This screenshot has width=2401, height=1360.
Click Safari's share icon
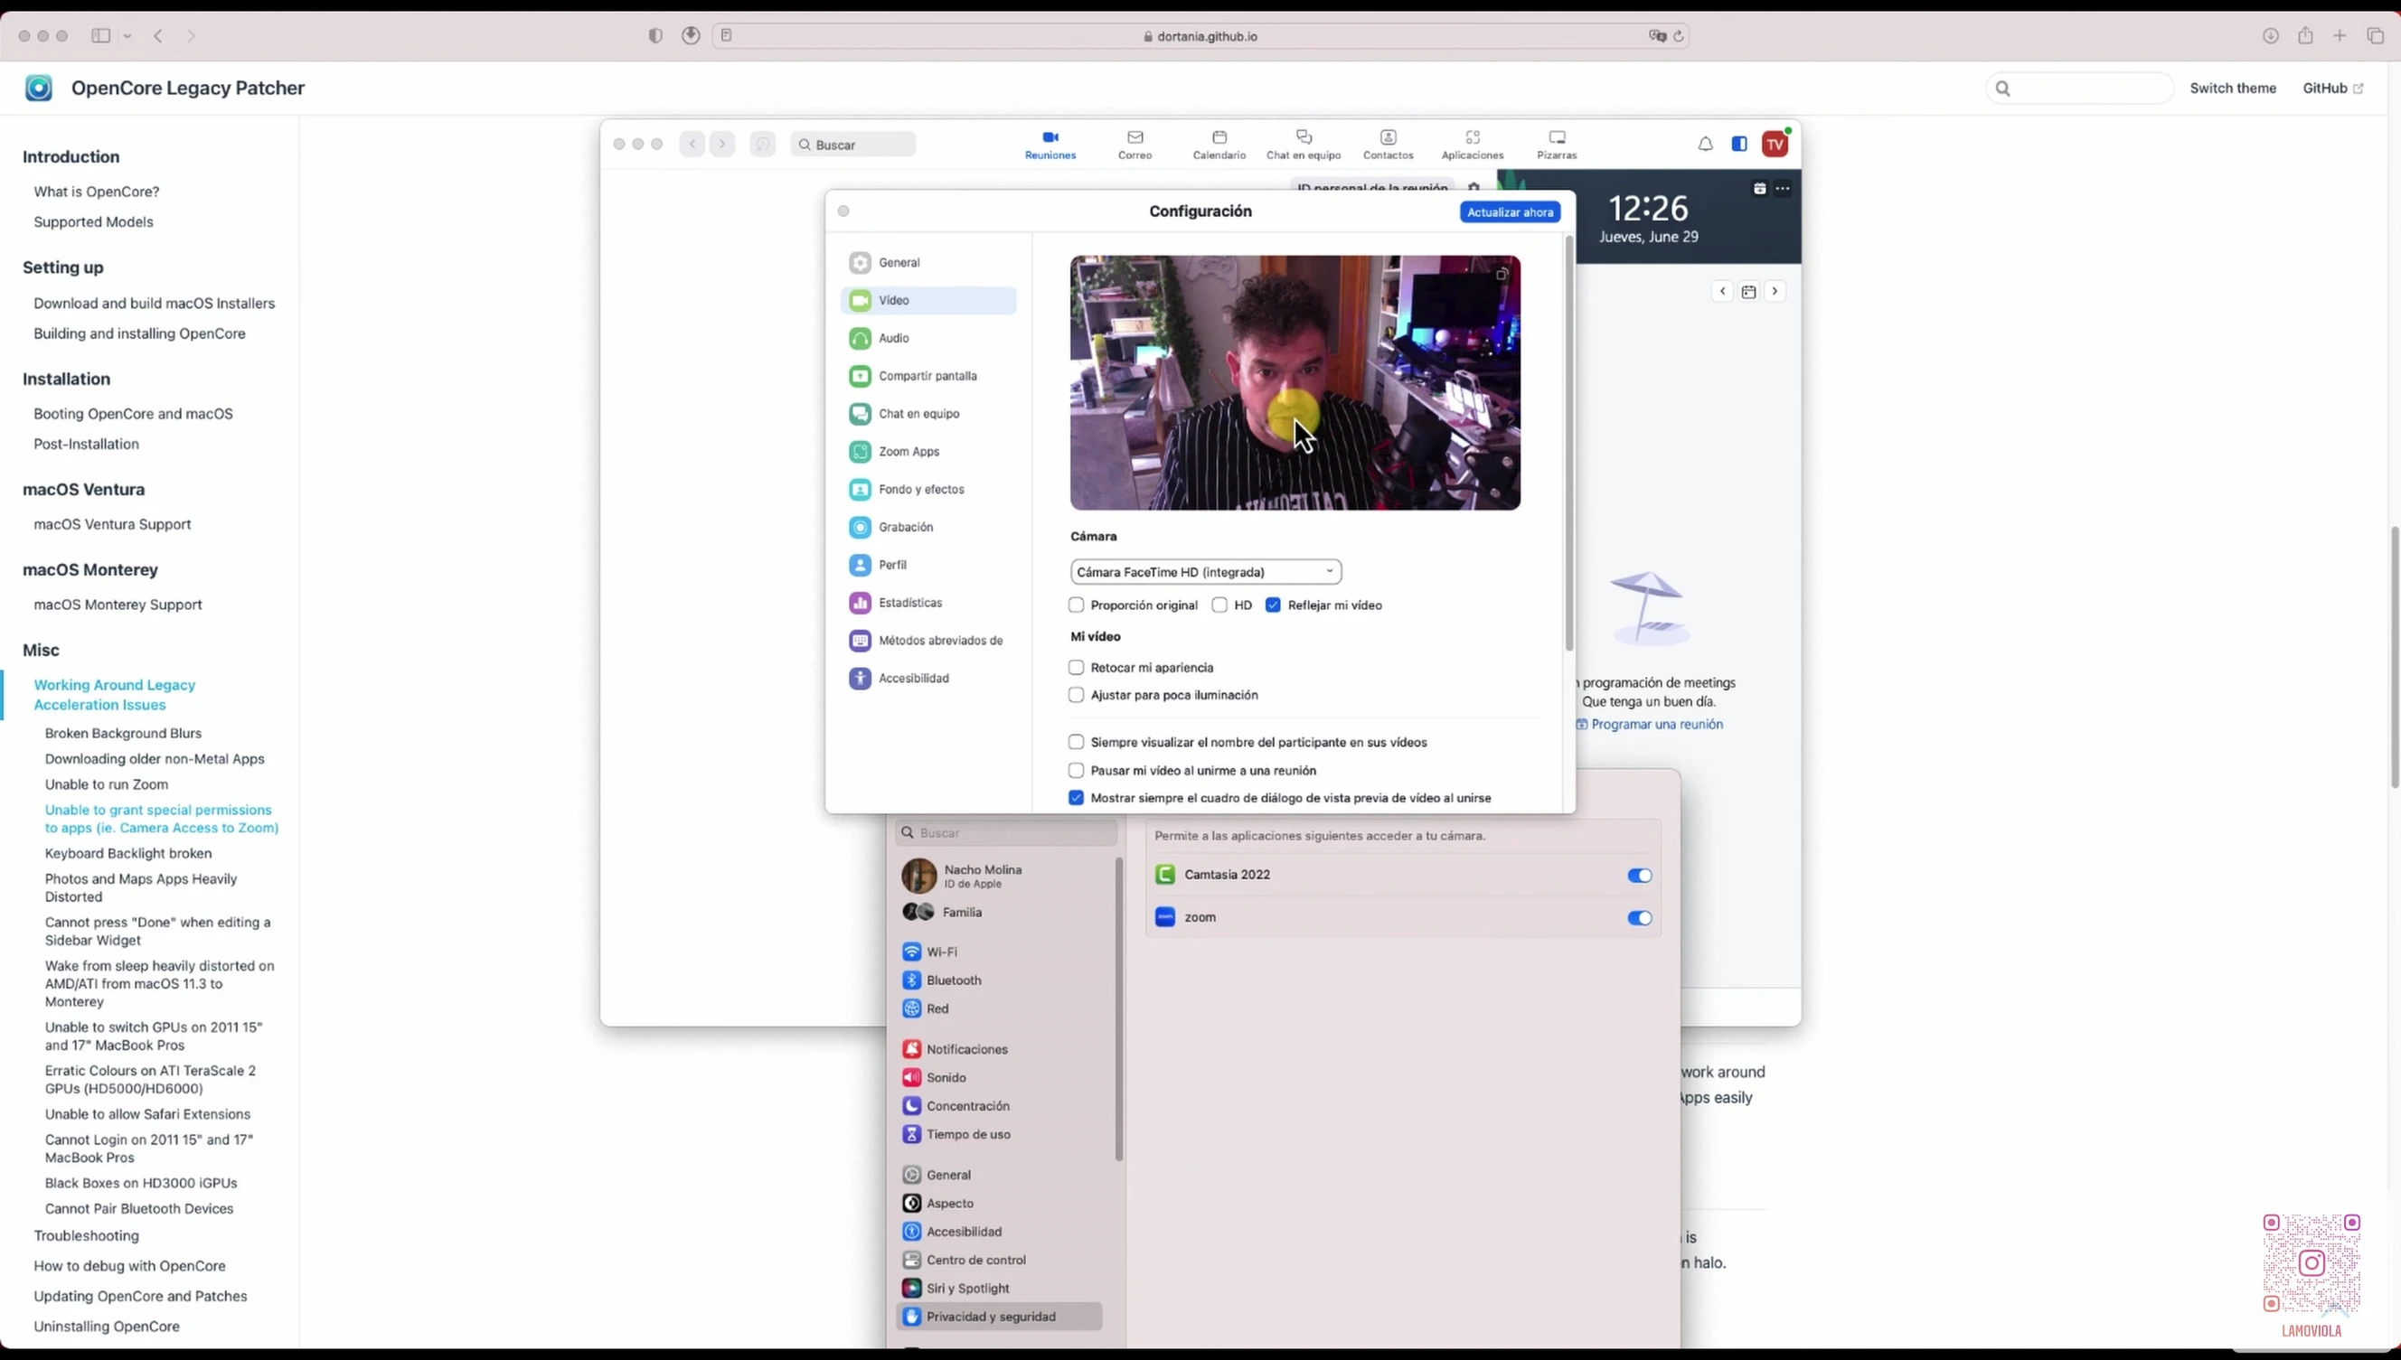pos(2305,35)
